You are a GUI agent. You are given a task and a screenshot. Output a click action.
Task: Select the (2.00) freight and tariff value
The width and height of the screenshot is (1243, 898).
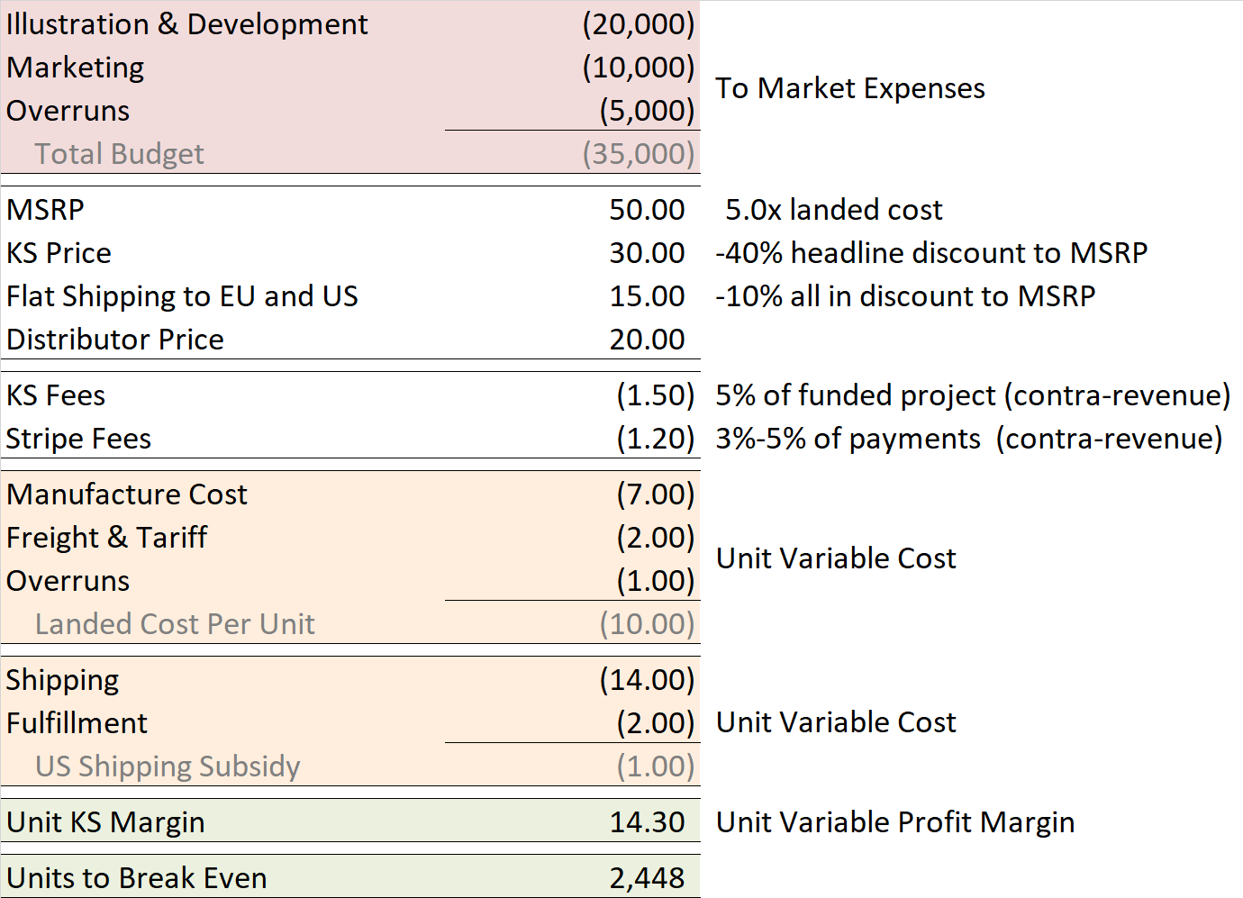coord(656,538)
